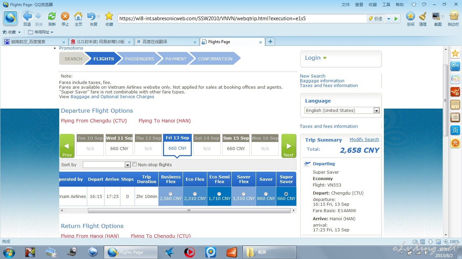Expand the 收藏 favorites bar dropdown

19,32
